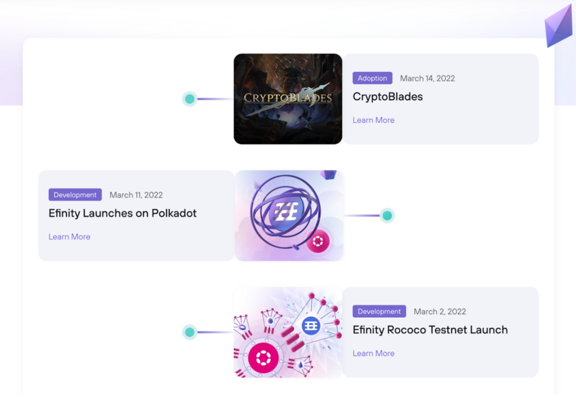576x395 pixels.
Task: Click the Efinity sphere logo inside the orbit rings
Action: pos(287,212)
